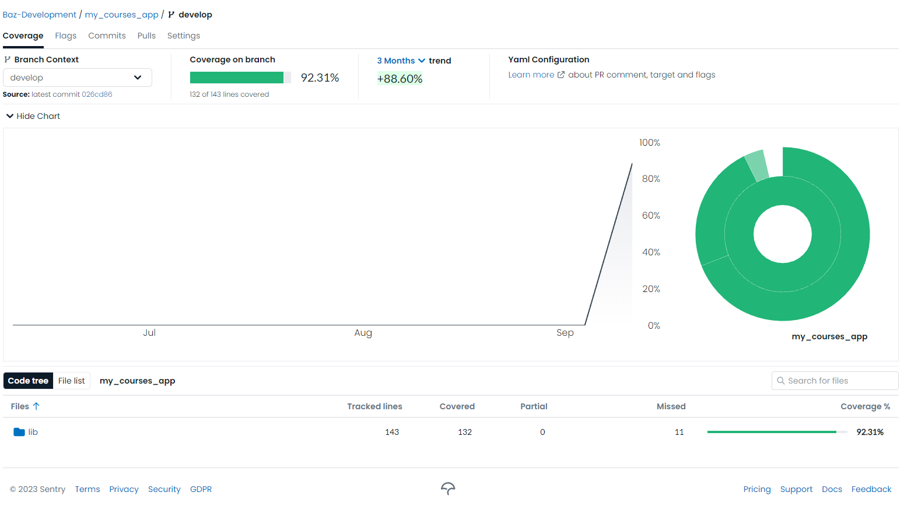The width and height of the screenshot is (904, 506).
Task: Click the search magnifier icon
Action: (780, 381)
